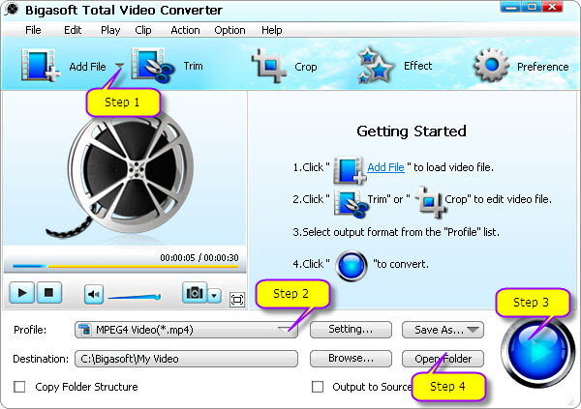Screen dimensions: 581x409
Task: Click the film reel preview area
Action: (x=125, y=168)
